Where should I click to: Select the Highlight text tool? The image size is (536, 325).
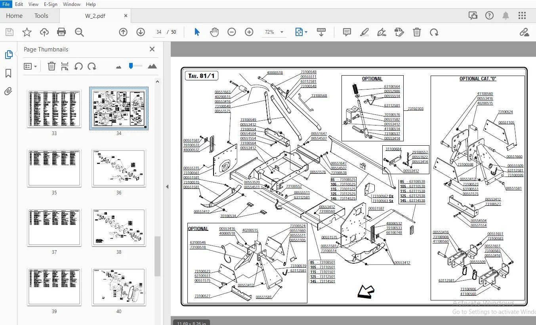tap(364, 32)
